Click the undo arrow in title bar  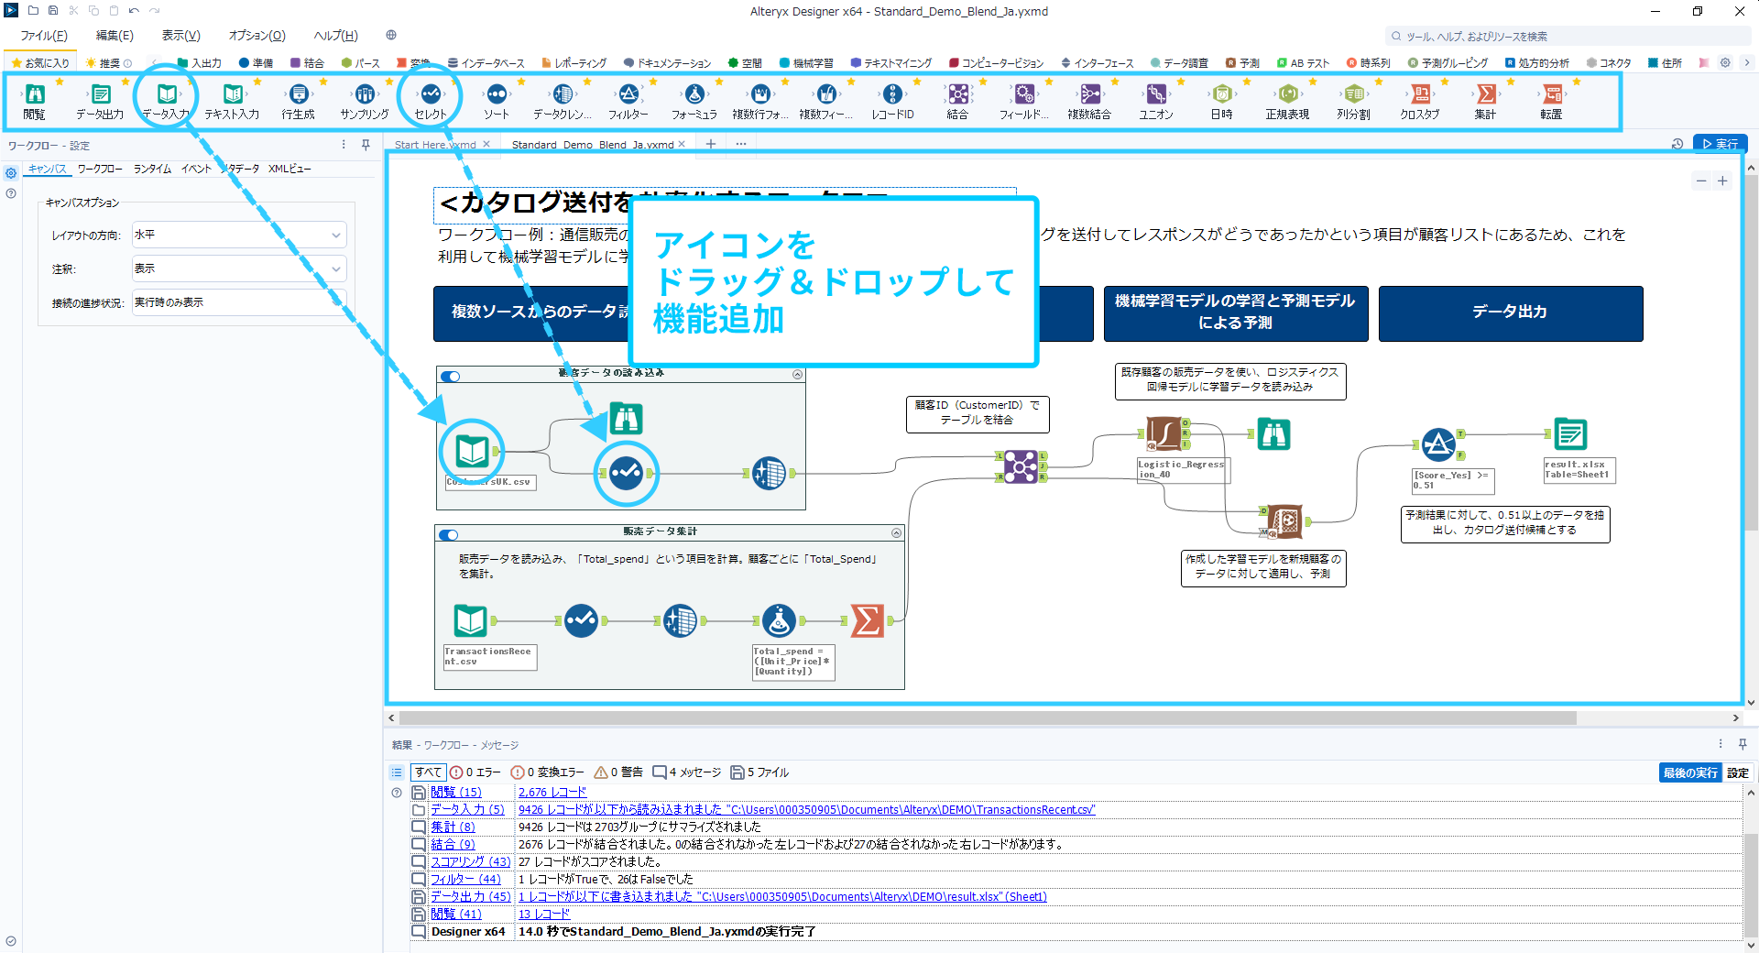[x=134, y=11]
